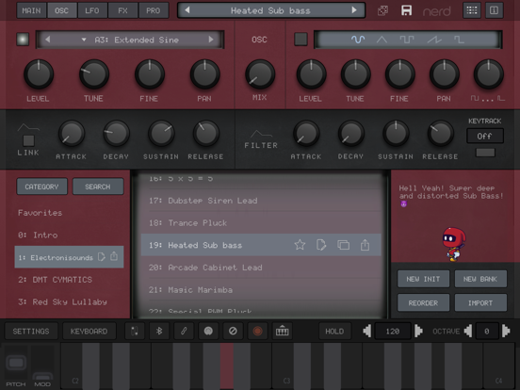The height and width of the screenshot is (390, 520).
Task: Rename the Electronisounds bank with its edit icon
Action: tap(102, 256)
